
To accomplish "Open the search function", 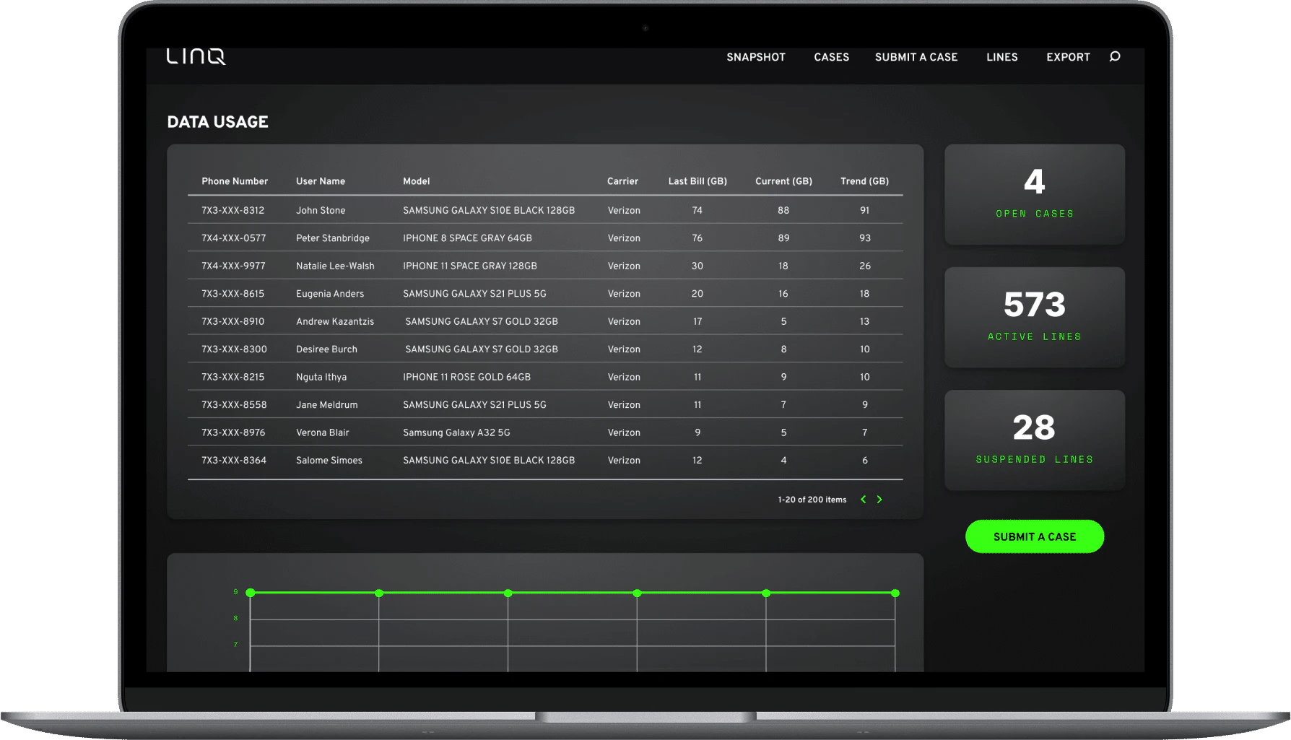I will [x=1114, y=57].
